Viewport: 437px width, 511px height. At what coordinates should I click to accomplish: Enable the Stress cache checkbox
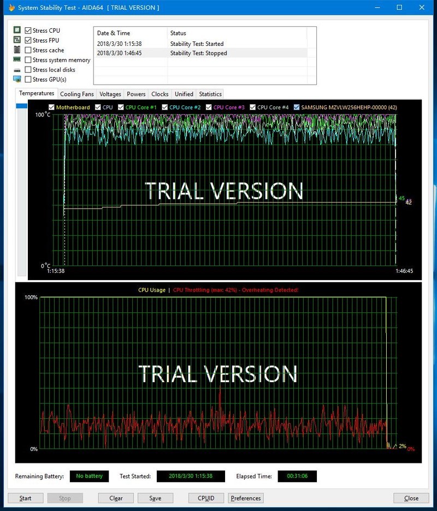[27, 50]
